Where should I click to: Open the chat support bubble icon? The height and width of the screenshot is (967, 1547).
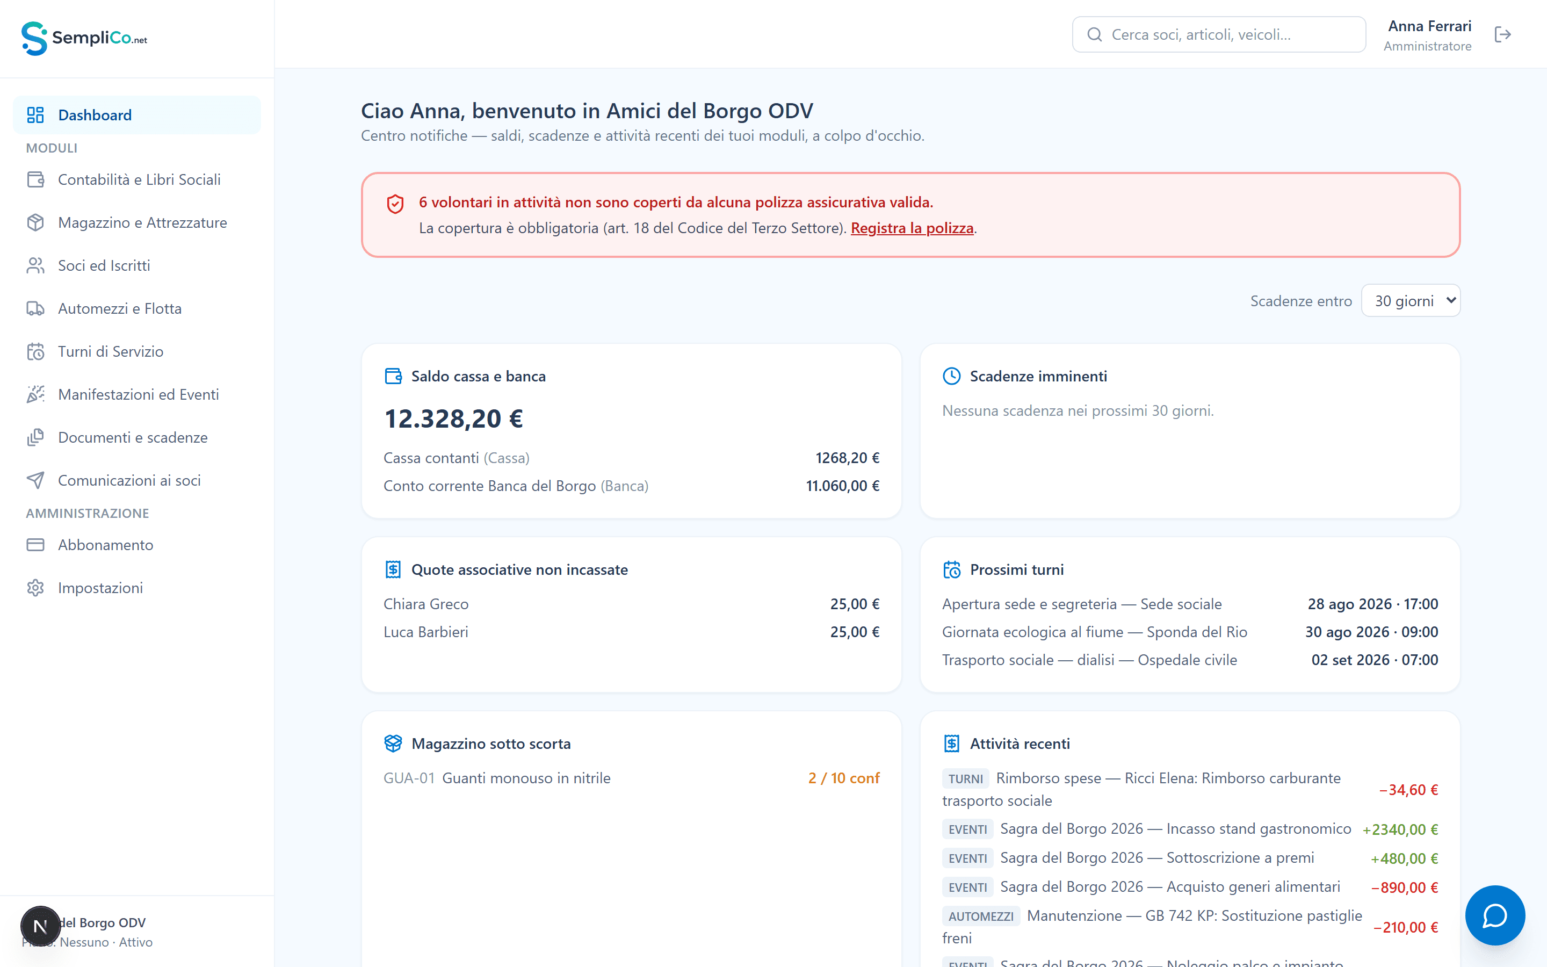[1494, 915]
